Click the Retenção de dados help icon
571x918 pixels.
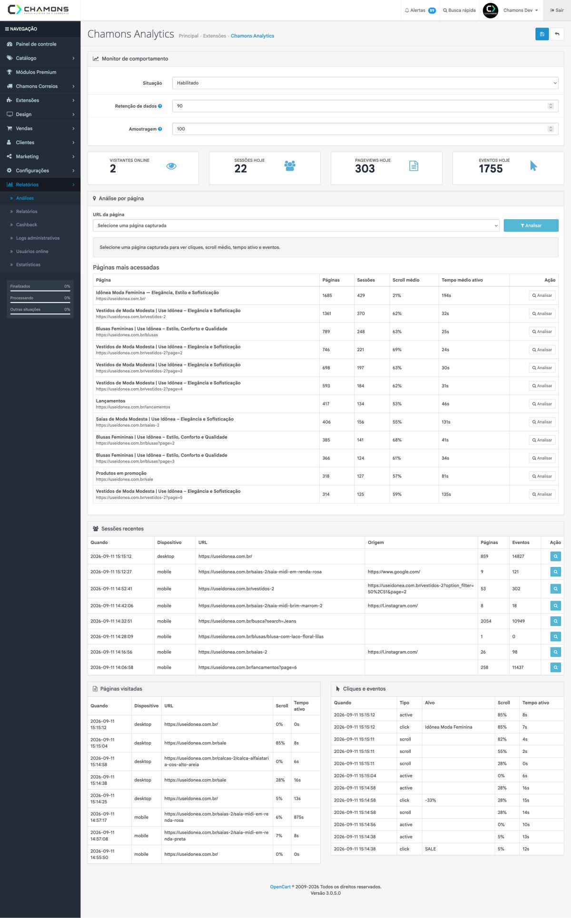(x=160, y=106)
